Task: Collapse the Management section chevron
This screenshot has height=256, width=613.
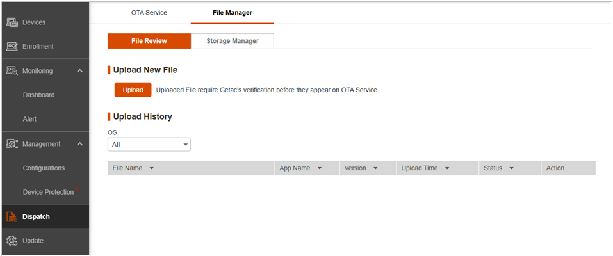Action: click(79, 144)
